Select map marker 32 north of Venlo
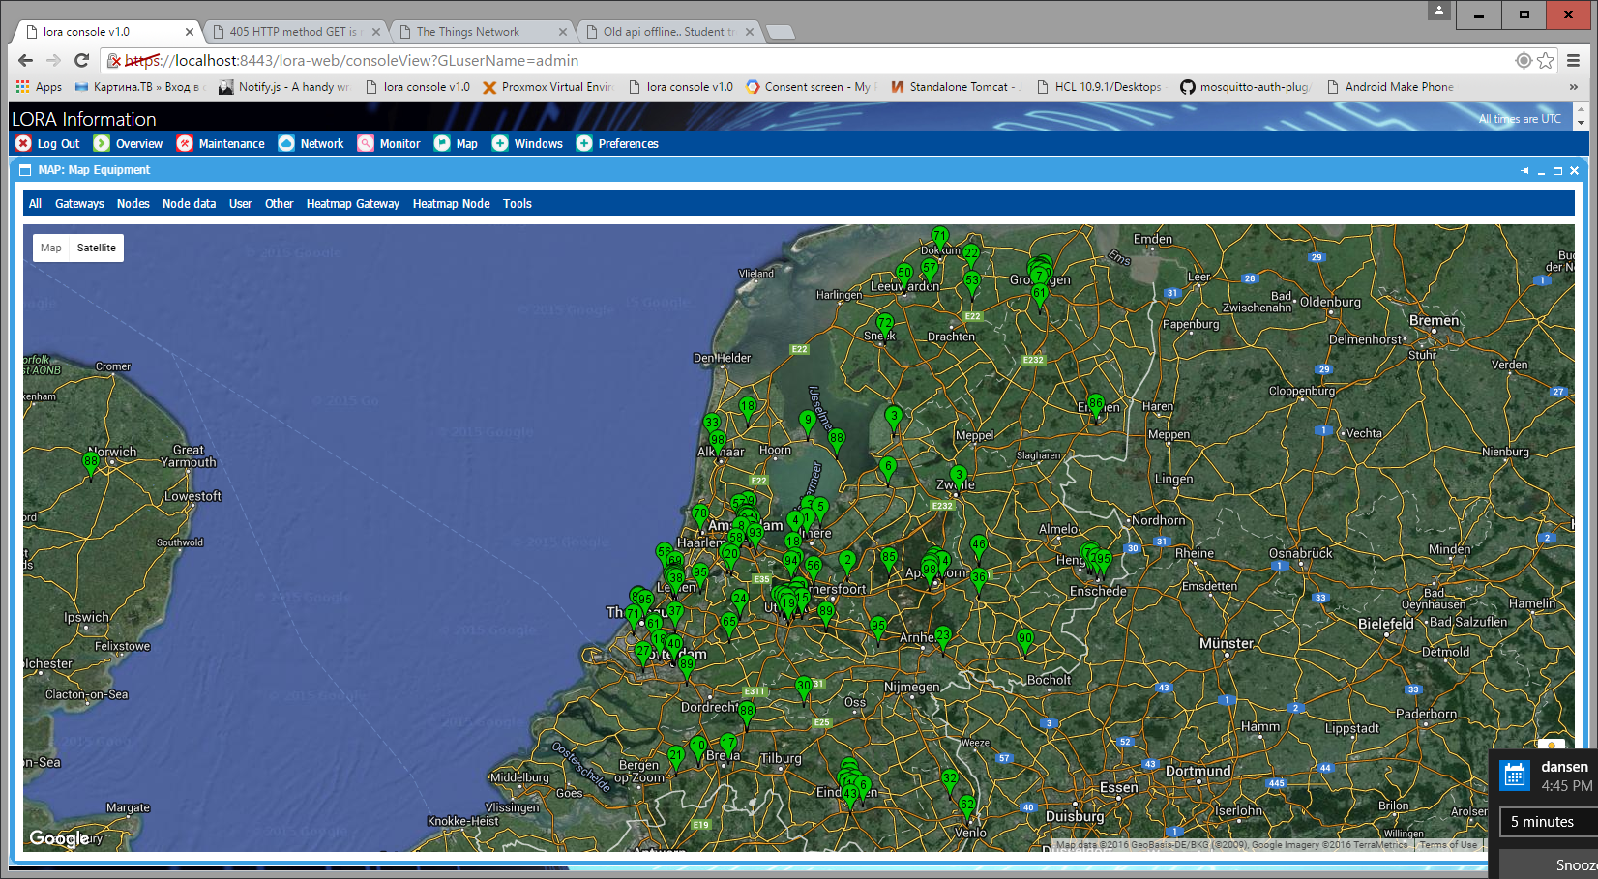1598x879 pixels. point(950,781)
